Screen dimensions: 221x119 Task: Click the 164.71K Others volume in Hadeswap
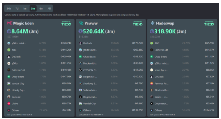[x=209, y=110]
